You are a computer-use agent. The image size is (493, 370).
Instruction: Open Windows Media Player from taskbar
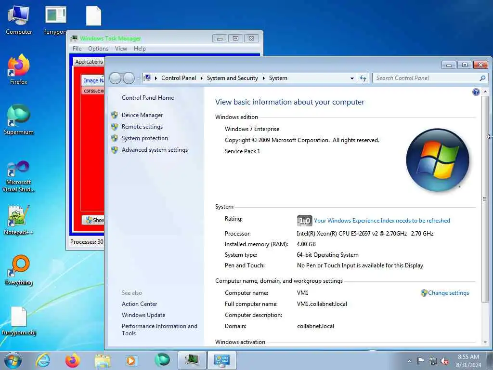132,360
